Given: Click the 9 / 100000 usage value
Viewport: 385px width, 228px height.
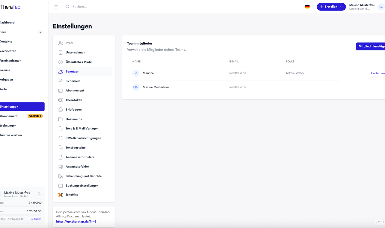Looking at the screenshot, I should pyautogui.click(x=35, y=203).
